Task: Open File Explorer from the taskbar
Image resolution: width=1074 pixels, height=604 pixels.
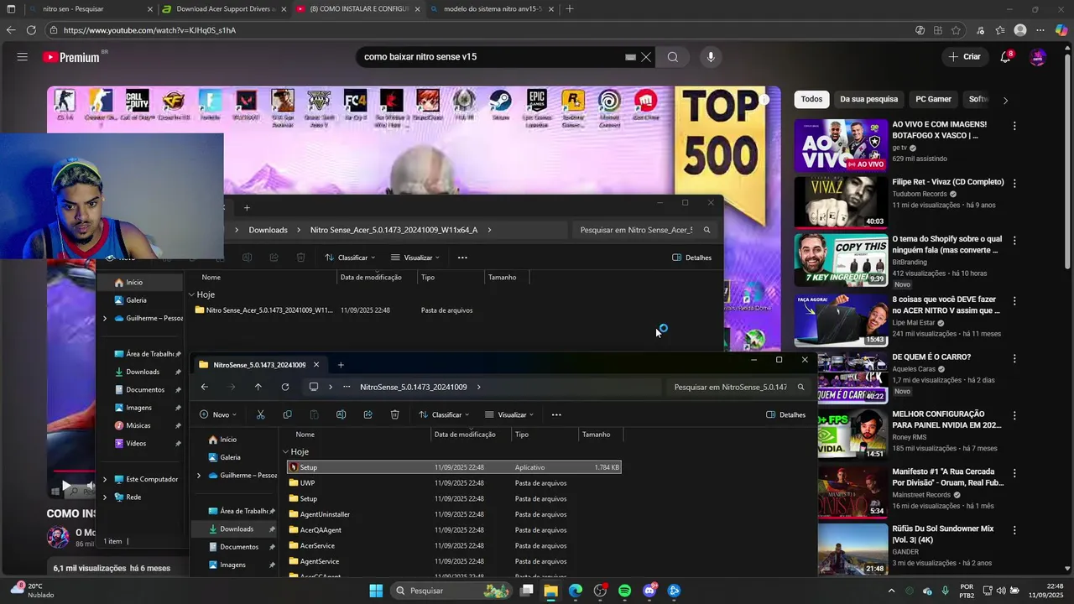Action: (x=550, y=591)
